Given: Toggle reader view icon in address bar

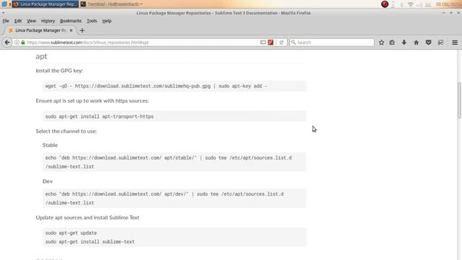Looking at the screenshot, I should click(x=263, y=43).
